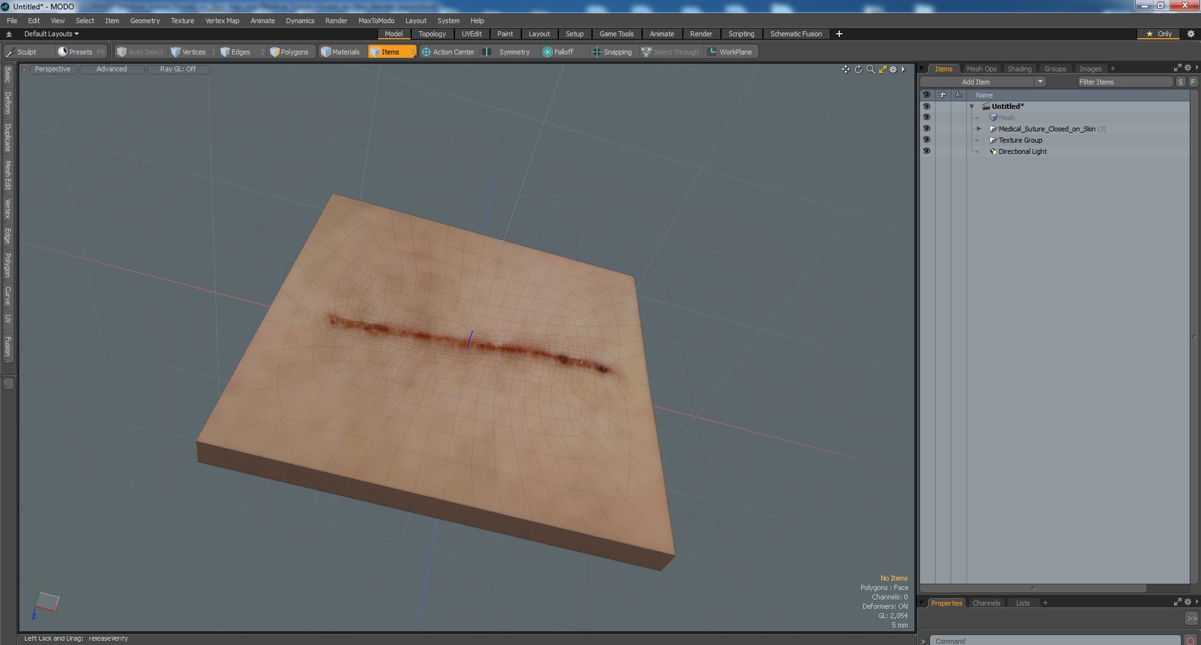
Task: Open the Perspective view type dropdown
Action: (x=53, y=69)
